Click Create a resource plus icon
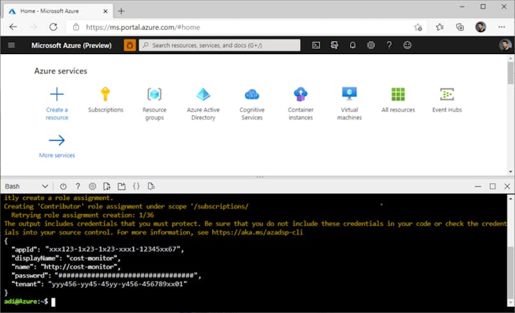The width and height of the screenshot is (515, 313). (x=57, y=94)
